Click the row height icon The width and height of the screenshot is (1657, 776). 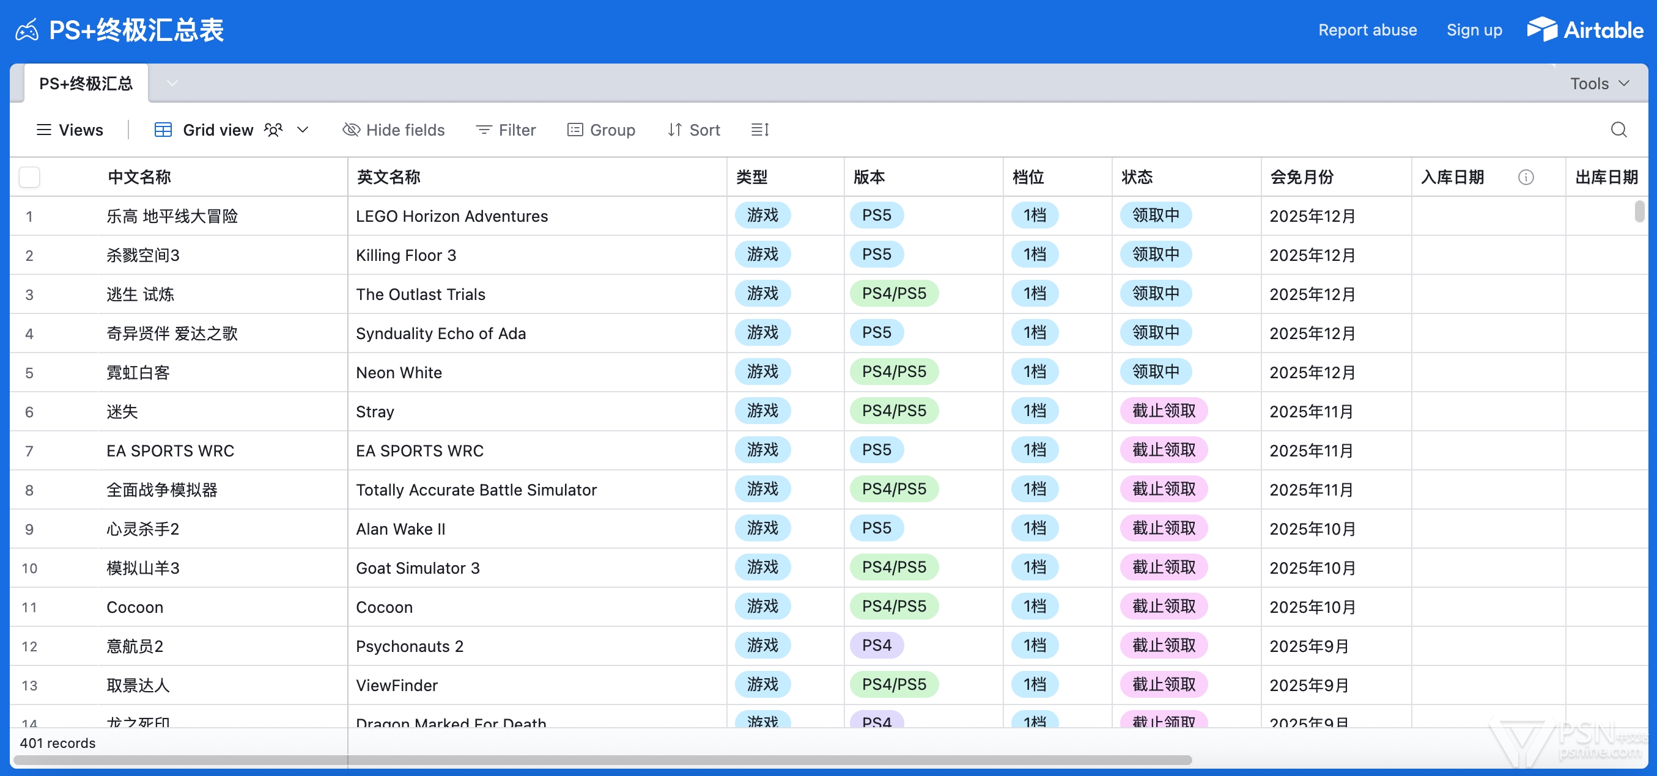[759, 130]
